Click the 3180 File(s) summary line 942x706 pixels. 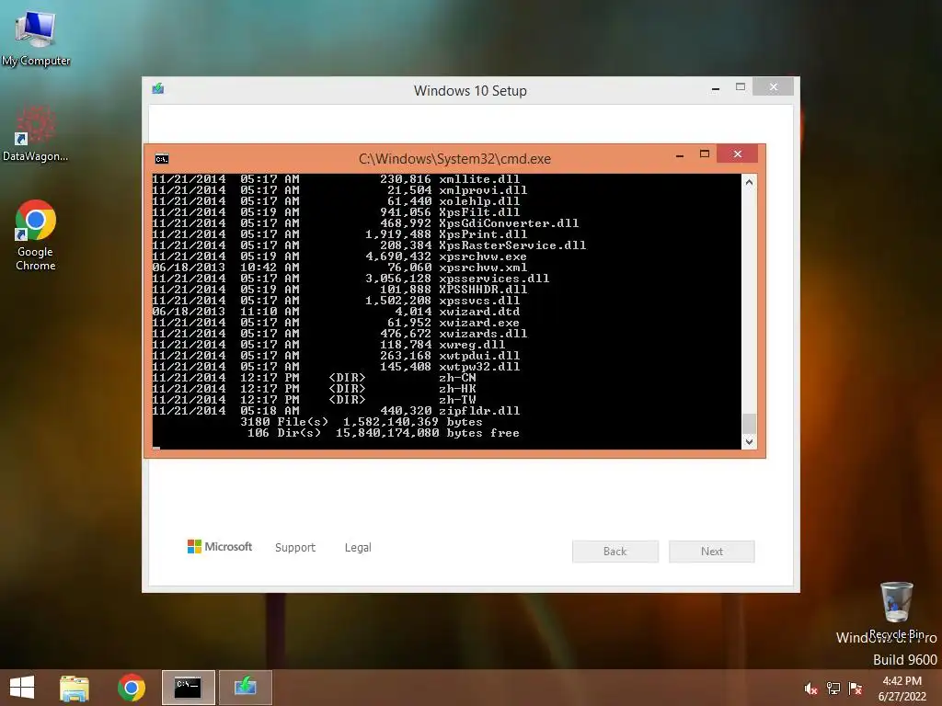coord(362,422)
